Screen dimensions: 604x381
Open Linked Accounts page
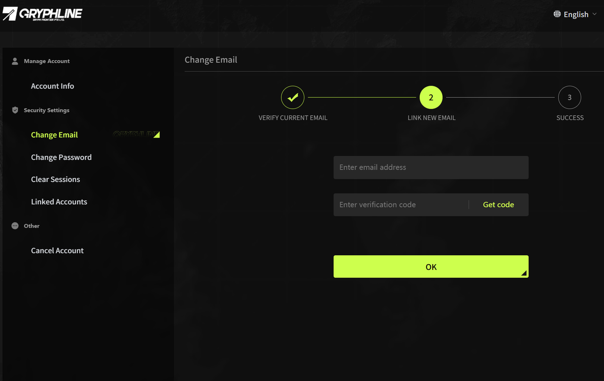[x=59, y=202]
